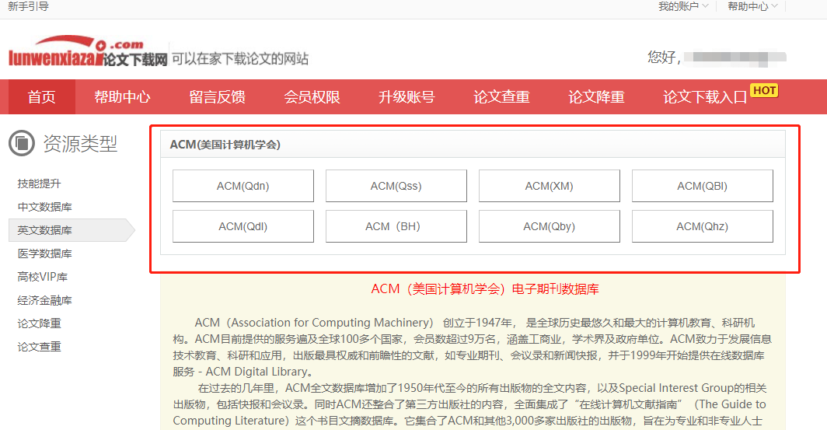Select 升级账号 from the navigation bar

[407, 97]
